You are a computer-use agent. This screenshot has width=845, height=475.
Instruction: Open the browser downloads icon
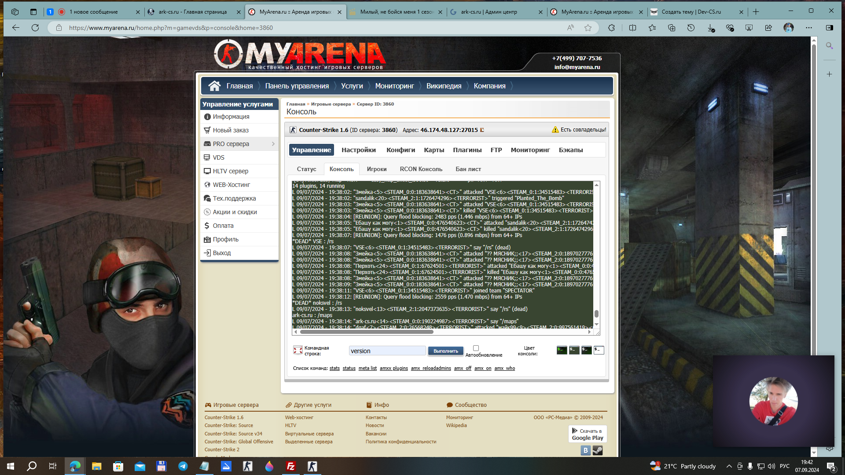click(711, 28)
